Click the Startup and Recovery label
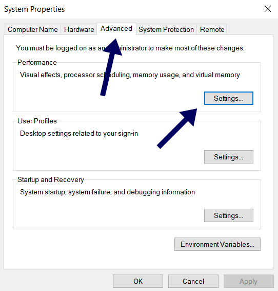Viewport: 278px width, 291px height. 51,179
